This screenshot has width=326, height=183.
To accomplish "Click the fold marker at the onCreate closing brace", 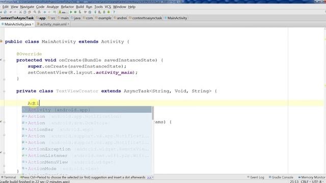I will [x=4, y=79].
